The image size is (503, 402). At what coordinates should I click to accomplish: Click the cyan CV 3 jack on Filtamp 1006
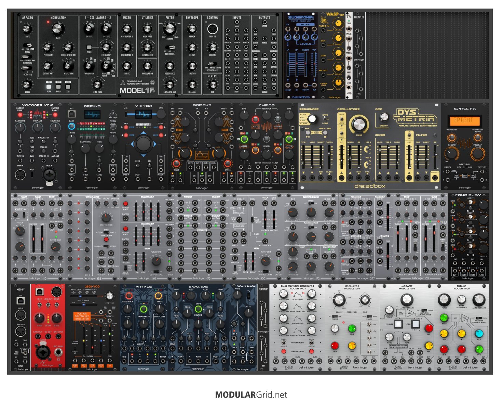pos(479,333)
